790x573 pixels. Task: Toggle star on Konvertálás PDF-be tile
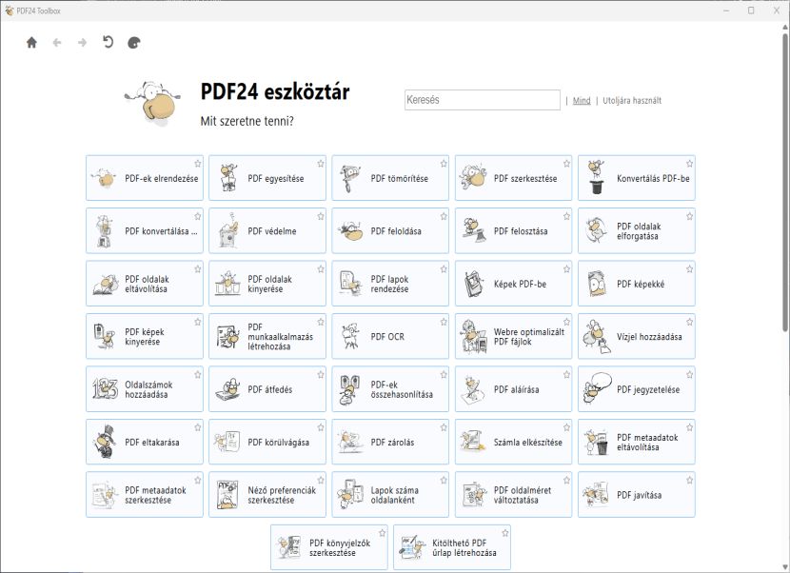(x=689, y=164)
